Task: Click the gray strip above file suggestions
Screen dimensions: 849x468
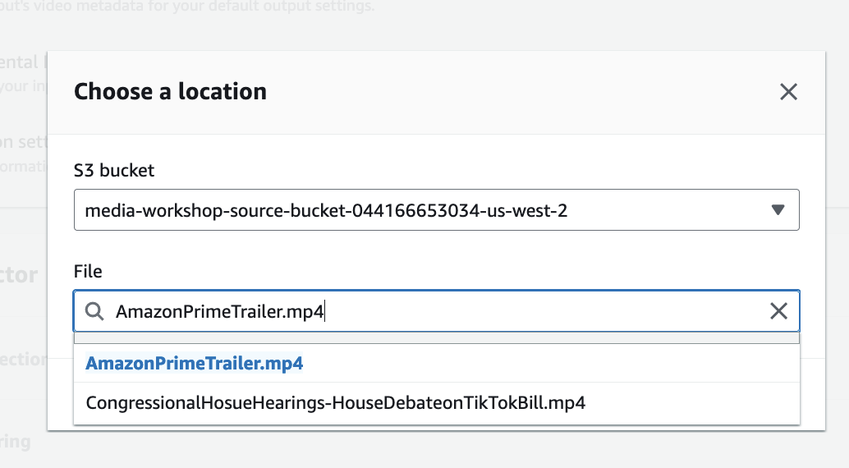Action: click(436, 338)
